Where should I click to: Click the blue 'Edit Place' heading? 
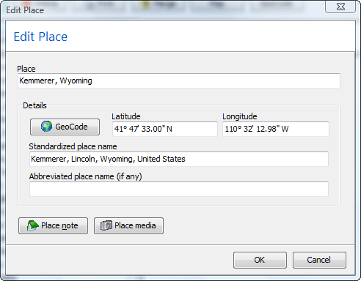tap(40, 37)
